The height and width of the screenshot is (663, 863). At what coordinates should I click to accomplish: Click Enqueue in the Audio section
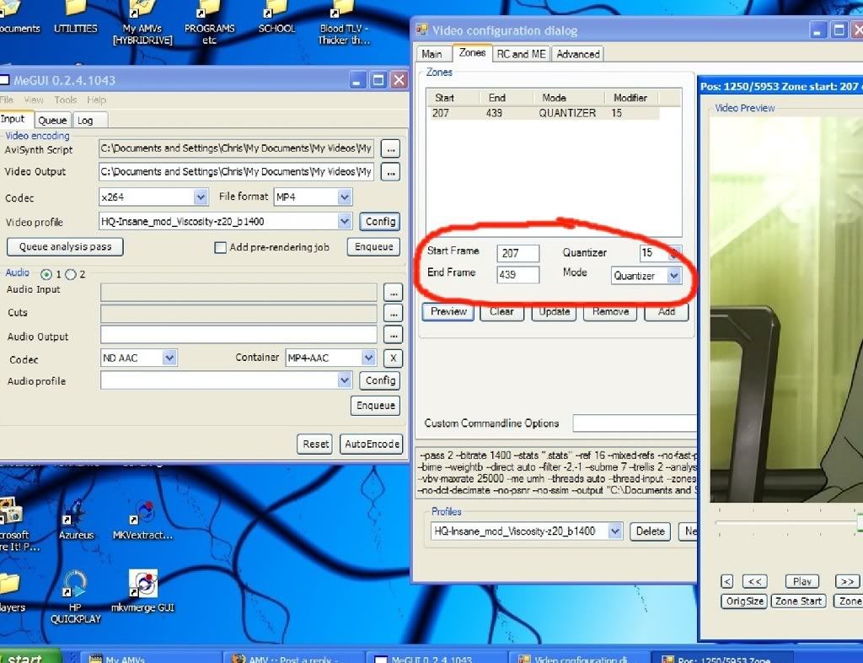tap(375, 405)
